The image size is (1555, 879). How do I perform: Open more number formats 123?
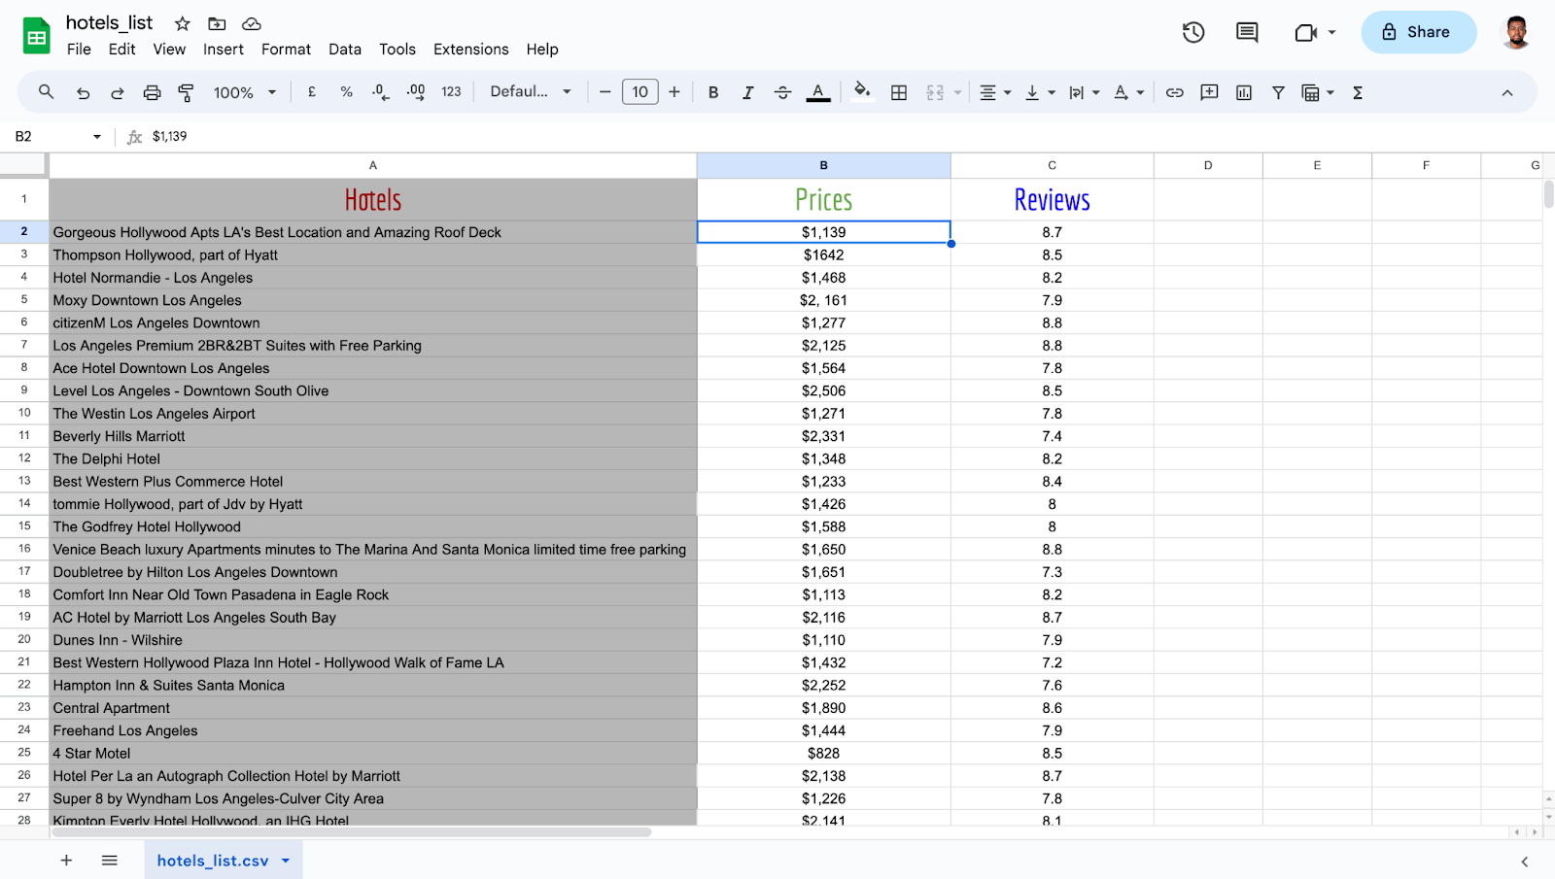(451, 92)
